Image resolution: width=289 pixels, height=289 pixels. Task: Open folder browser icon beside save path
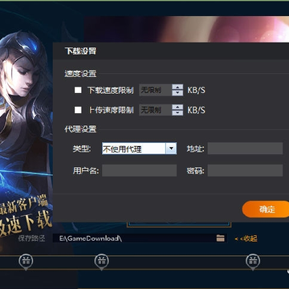pos(221,238)
